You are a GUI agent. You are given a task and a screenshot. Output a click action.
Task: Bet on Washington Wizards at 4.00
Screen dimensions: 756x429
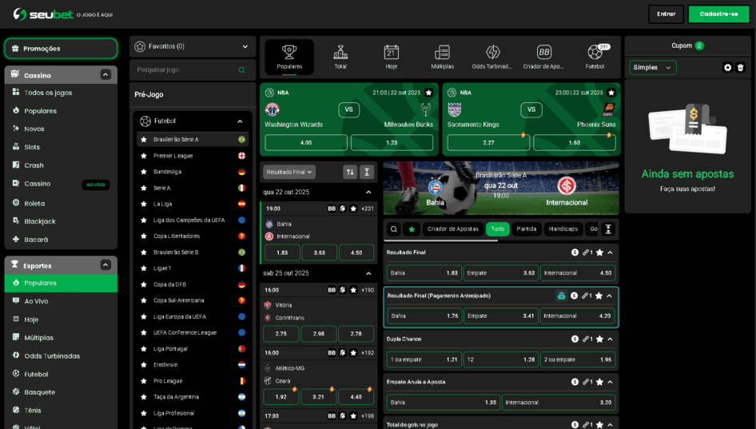(306, 143)
